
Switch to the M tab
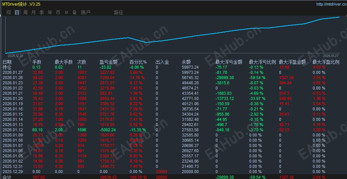66,13
